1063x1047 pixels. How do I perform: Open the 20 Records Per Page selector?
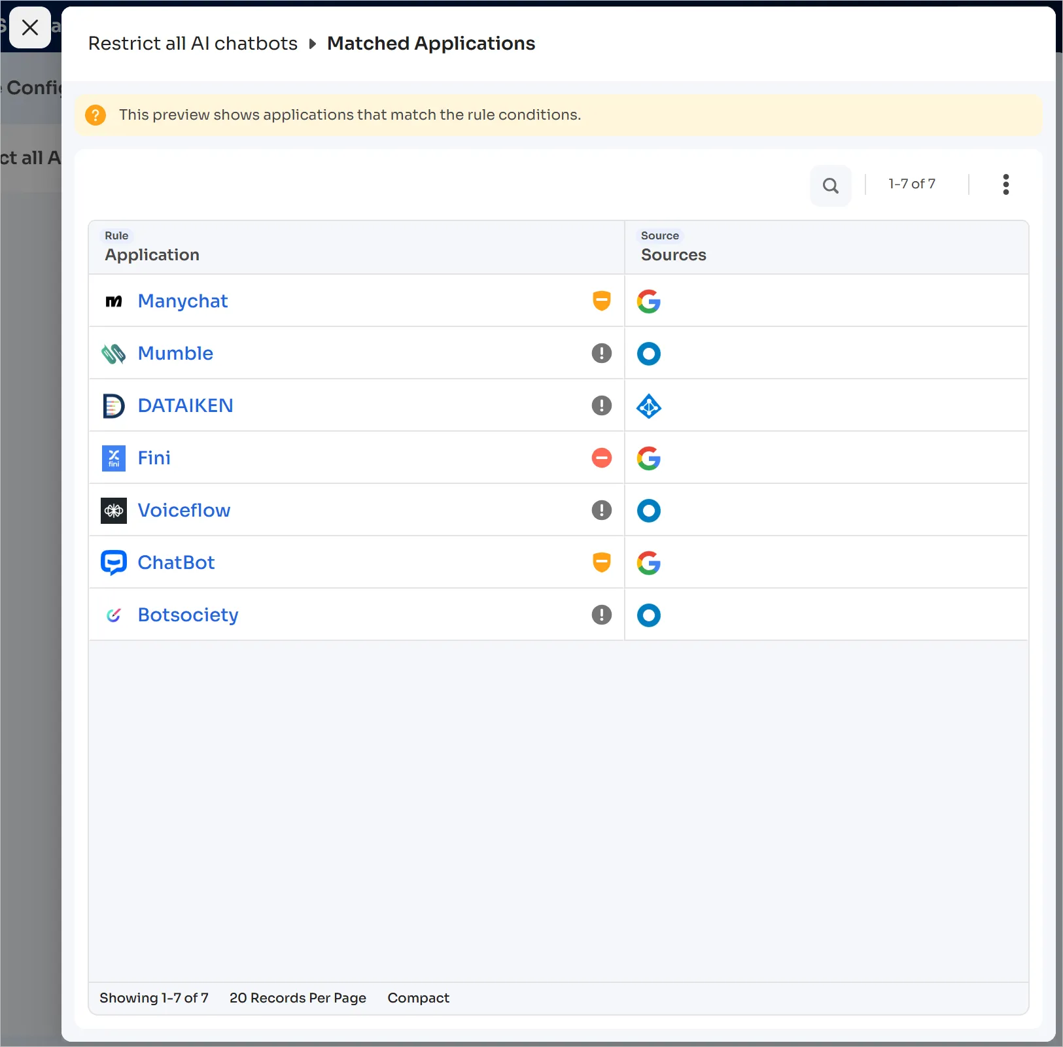298,998
